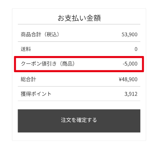The width and height of the screenshot is (158, 151).
Task: Click the divider line under お支払い金額 heading
Action: 79,24
